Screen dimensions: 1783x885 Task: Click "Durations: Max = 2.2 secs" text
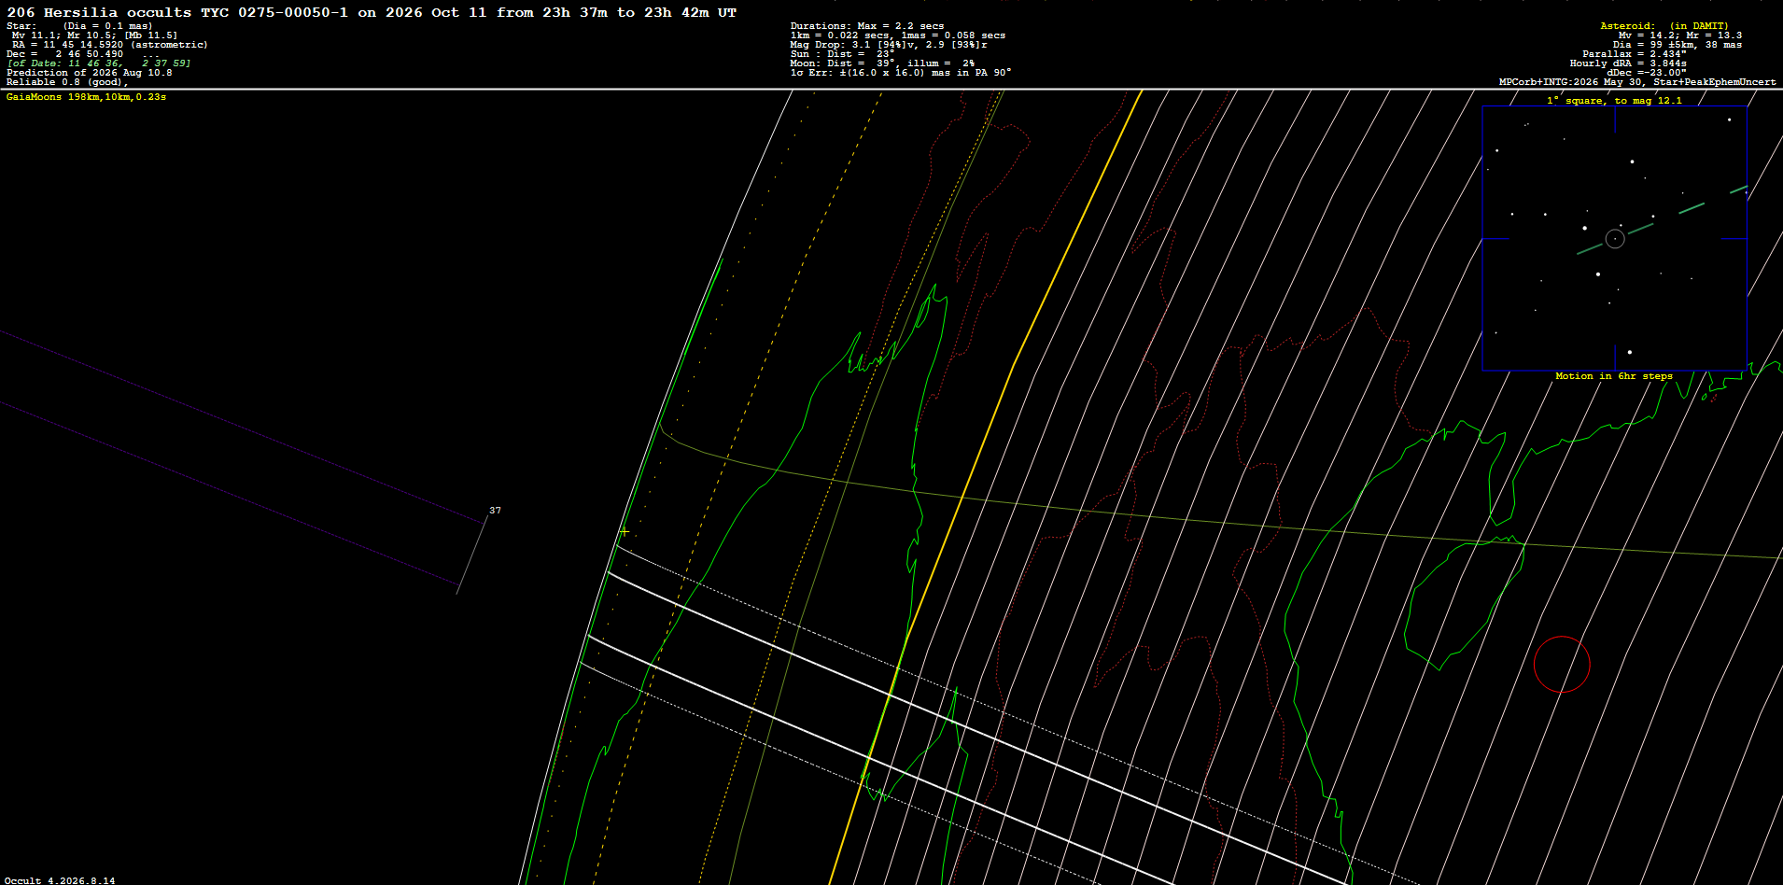[867, 26]
